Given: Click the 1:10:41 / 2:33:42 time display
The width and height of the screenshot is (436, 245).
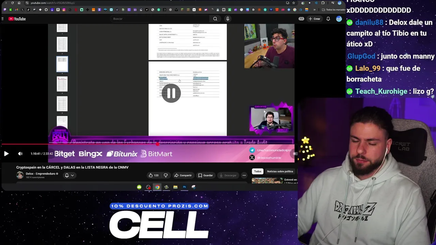Looking at the screenshot, I should 42,154.
